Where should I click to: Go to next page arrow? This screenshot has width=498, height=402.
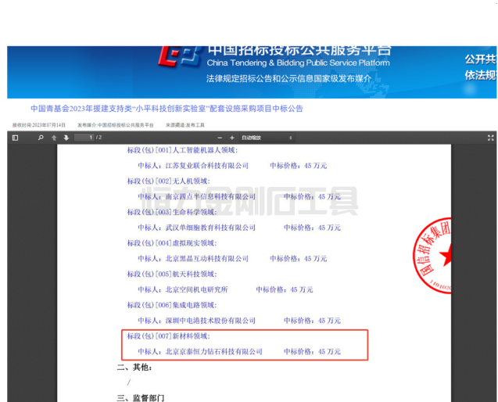click(66, 138)
